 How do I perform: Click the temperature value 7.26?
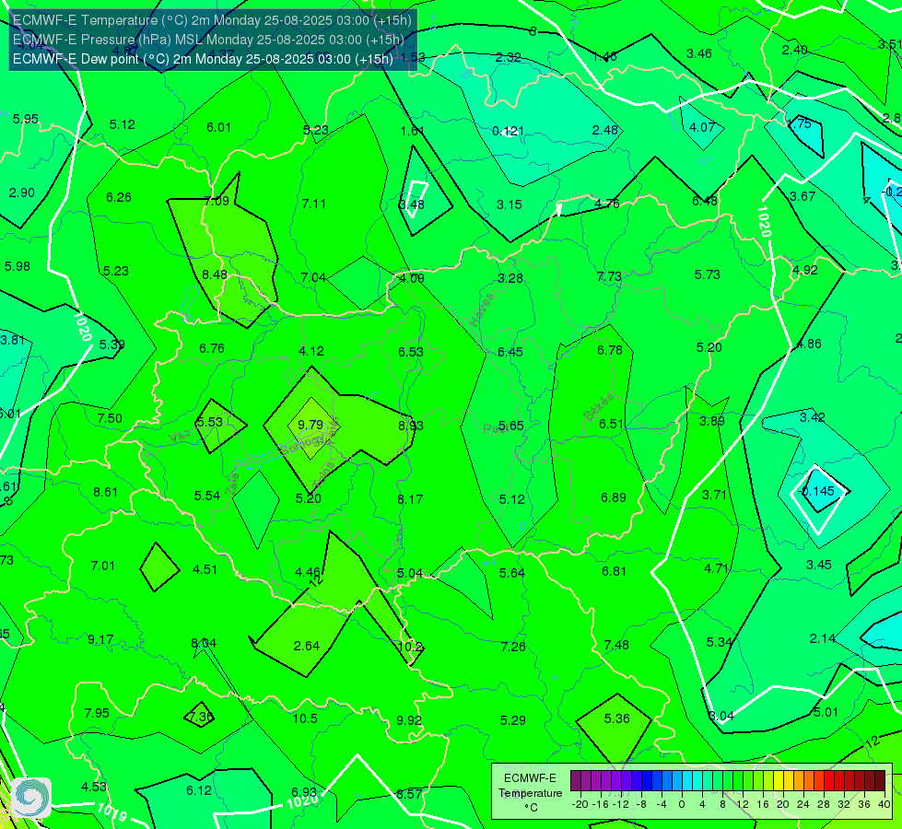click(513, 647)
